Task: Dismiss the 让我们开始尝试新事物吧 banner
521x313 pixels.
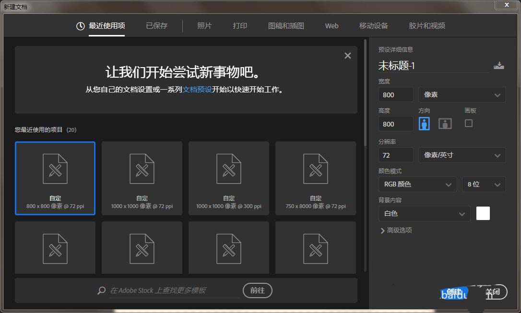Action: click(347, 55)
